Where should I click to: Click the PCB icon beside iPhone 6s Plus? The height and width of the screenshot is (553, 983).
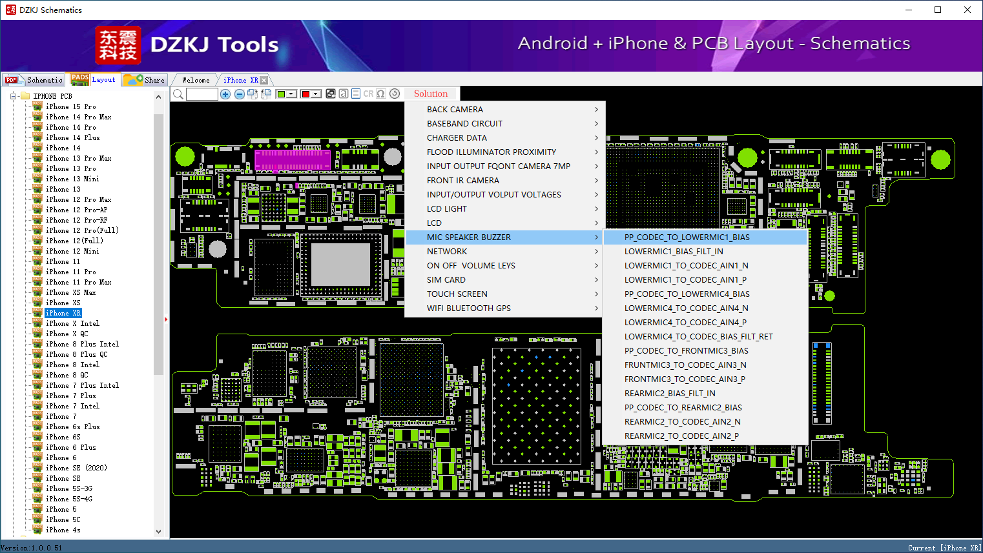coord(37,427)
